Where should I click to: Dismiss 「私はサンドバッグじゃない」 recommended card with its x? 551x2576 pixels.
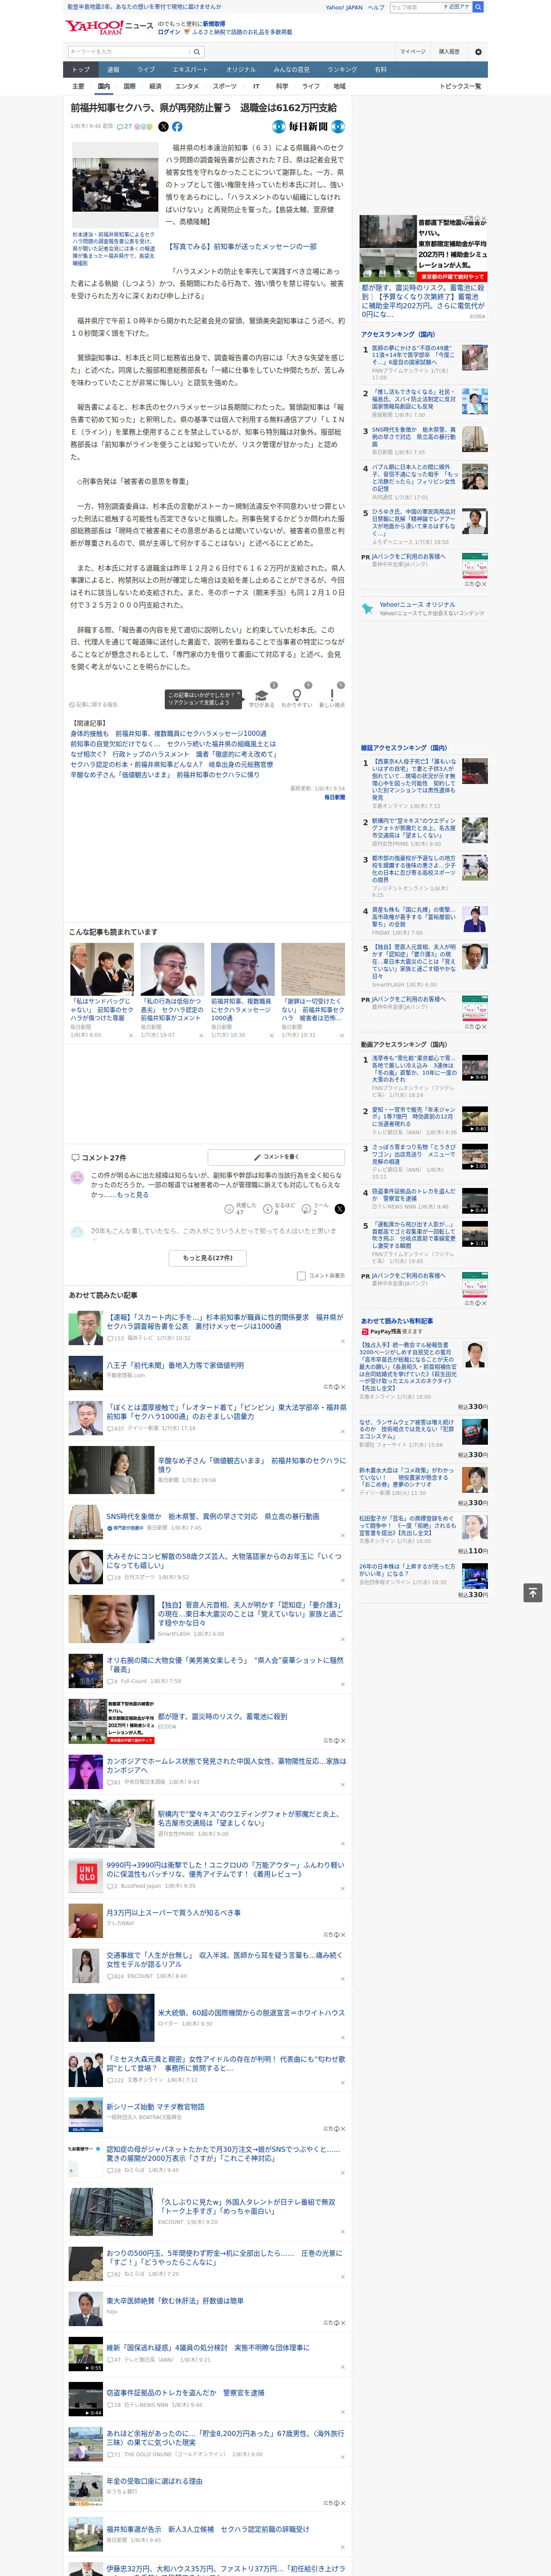[x=130, y=1036]
